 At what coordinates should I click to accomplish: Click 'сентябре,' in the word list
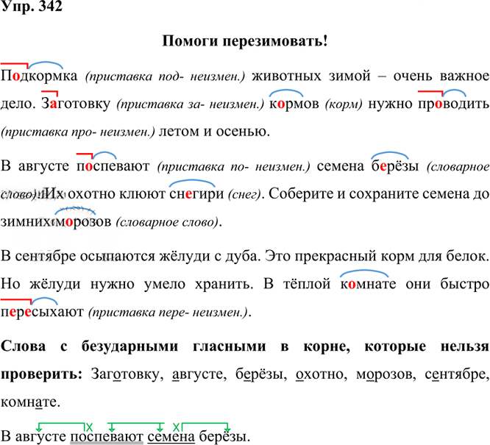click(457, 374)
